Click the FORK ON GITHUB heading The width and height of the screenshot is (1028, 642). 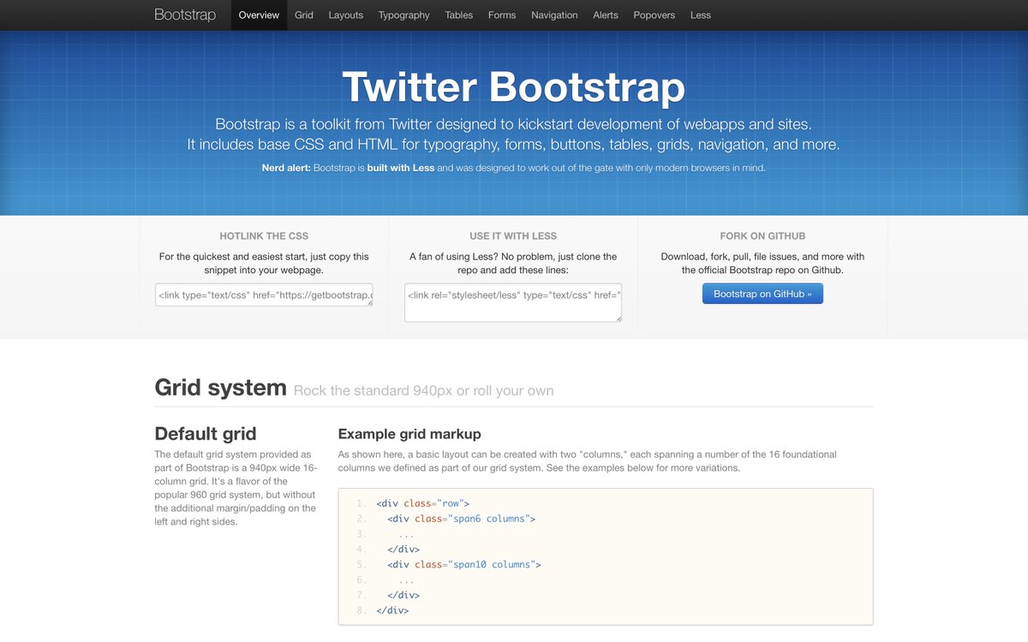point(762,235)
